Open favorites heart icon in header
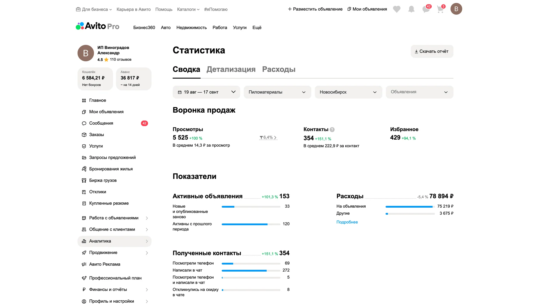Image resolution: width=538 pixels, height=305 pixels. [396, 9]
